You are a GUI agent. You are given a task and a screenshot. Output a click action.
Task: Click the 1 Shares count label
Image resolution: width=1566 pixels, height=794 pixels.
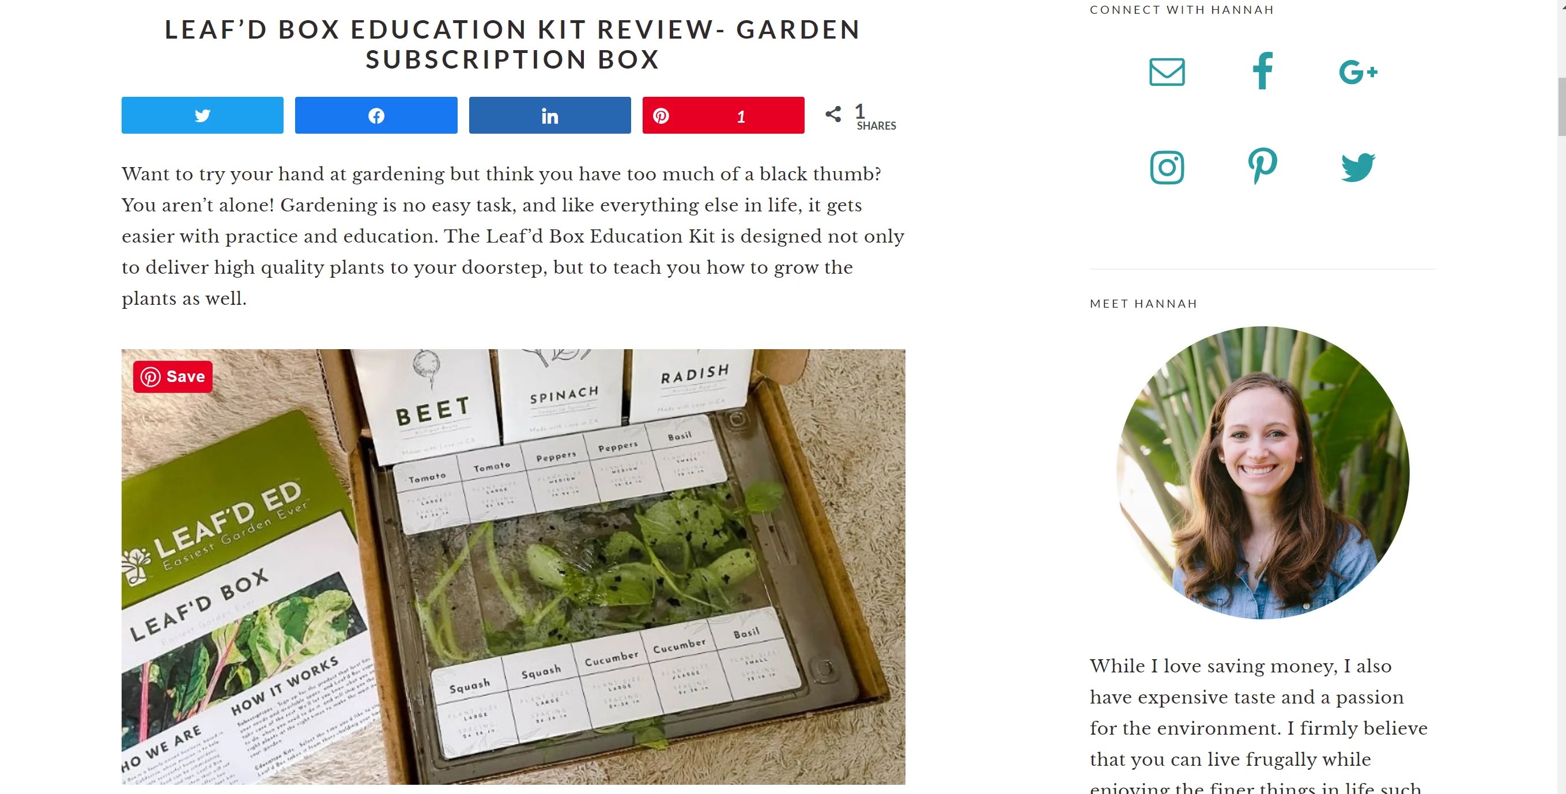876,117
